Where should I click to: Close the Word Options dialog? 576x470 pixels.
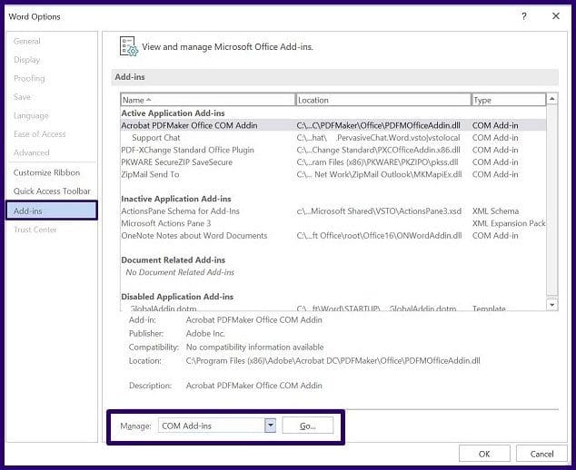point(556,16)
